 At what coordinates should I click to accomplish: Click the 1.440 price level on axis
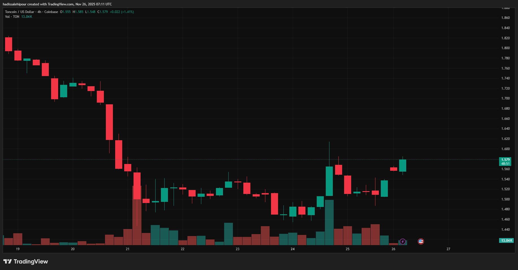point(505,230)
